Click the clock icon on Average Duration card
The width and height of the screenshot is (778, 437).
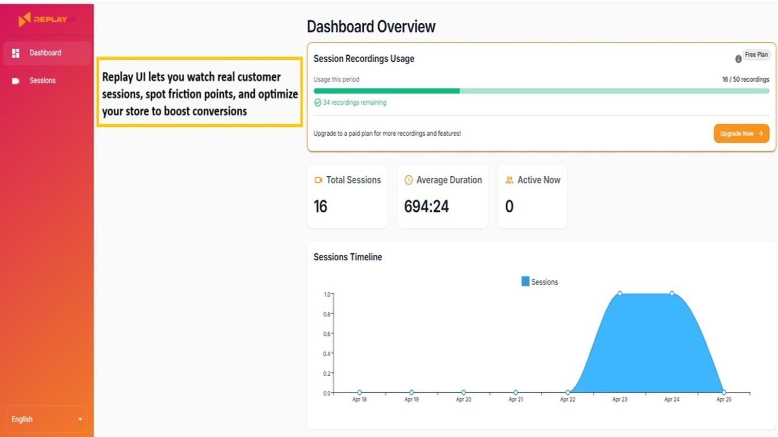(408, 180)
